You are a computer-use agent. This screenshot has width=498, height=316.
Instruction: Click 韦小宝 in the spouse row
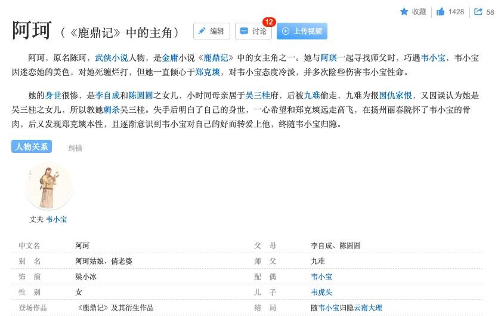pos(321,277)
